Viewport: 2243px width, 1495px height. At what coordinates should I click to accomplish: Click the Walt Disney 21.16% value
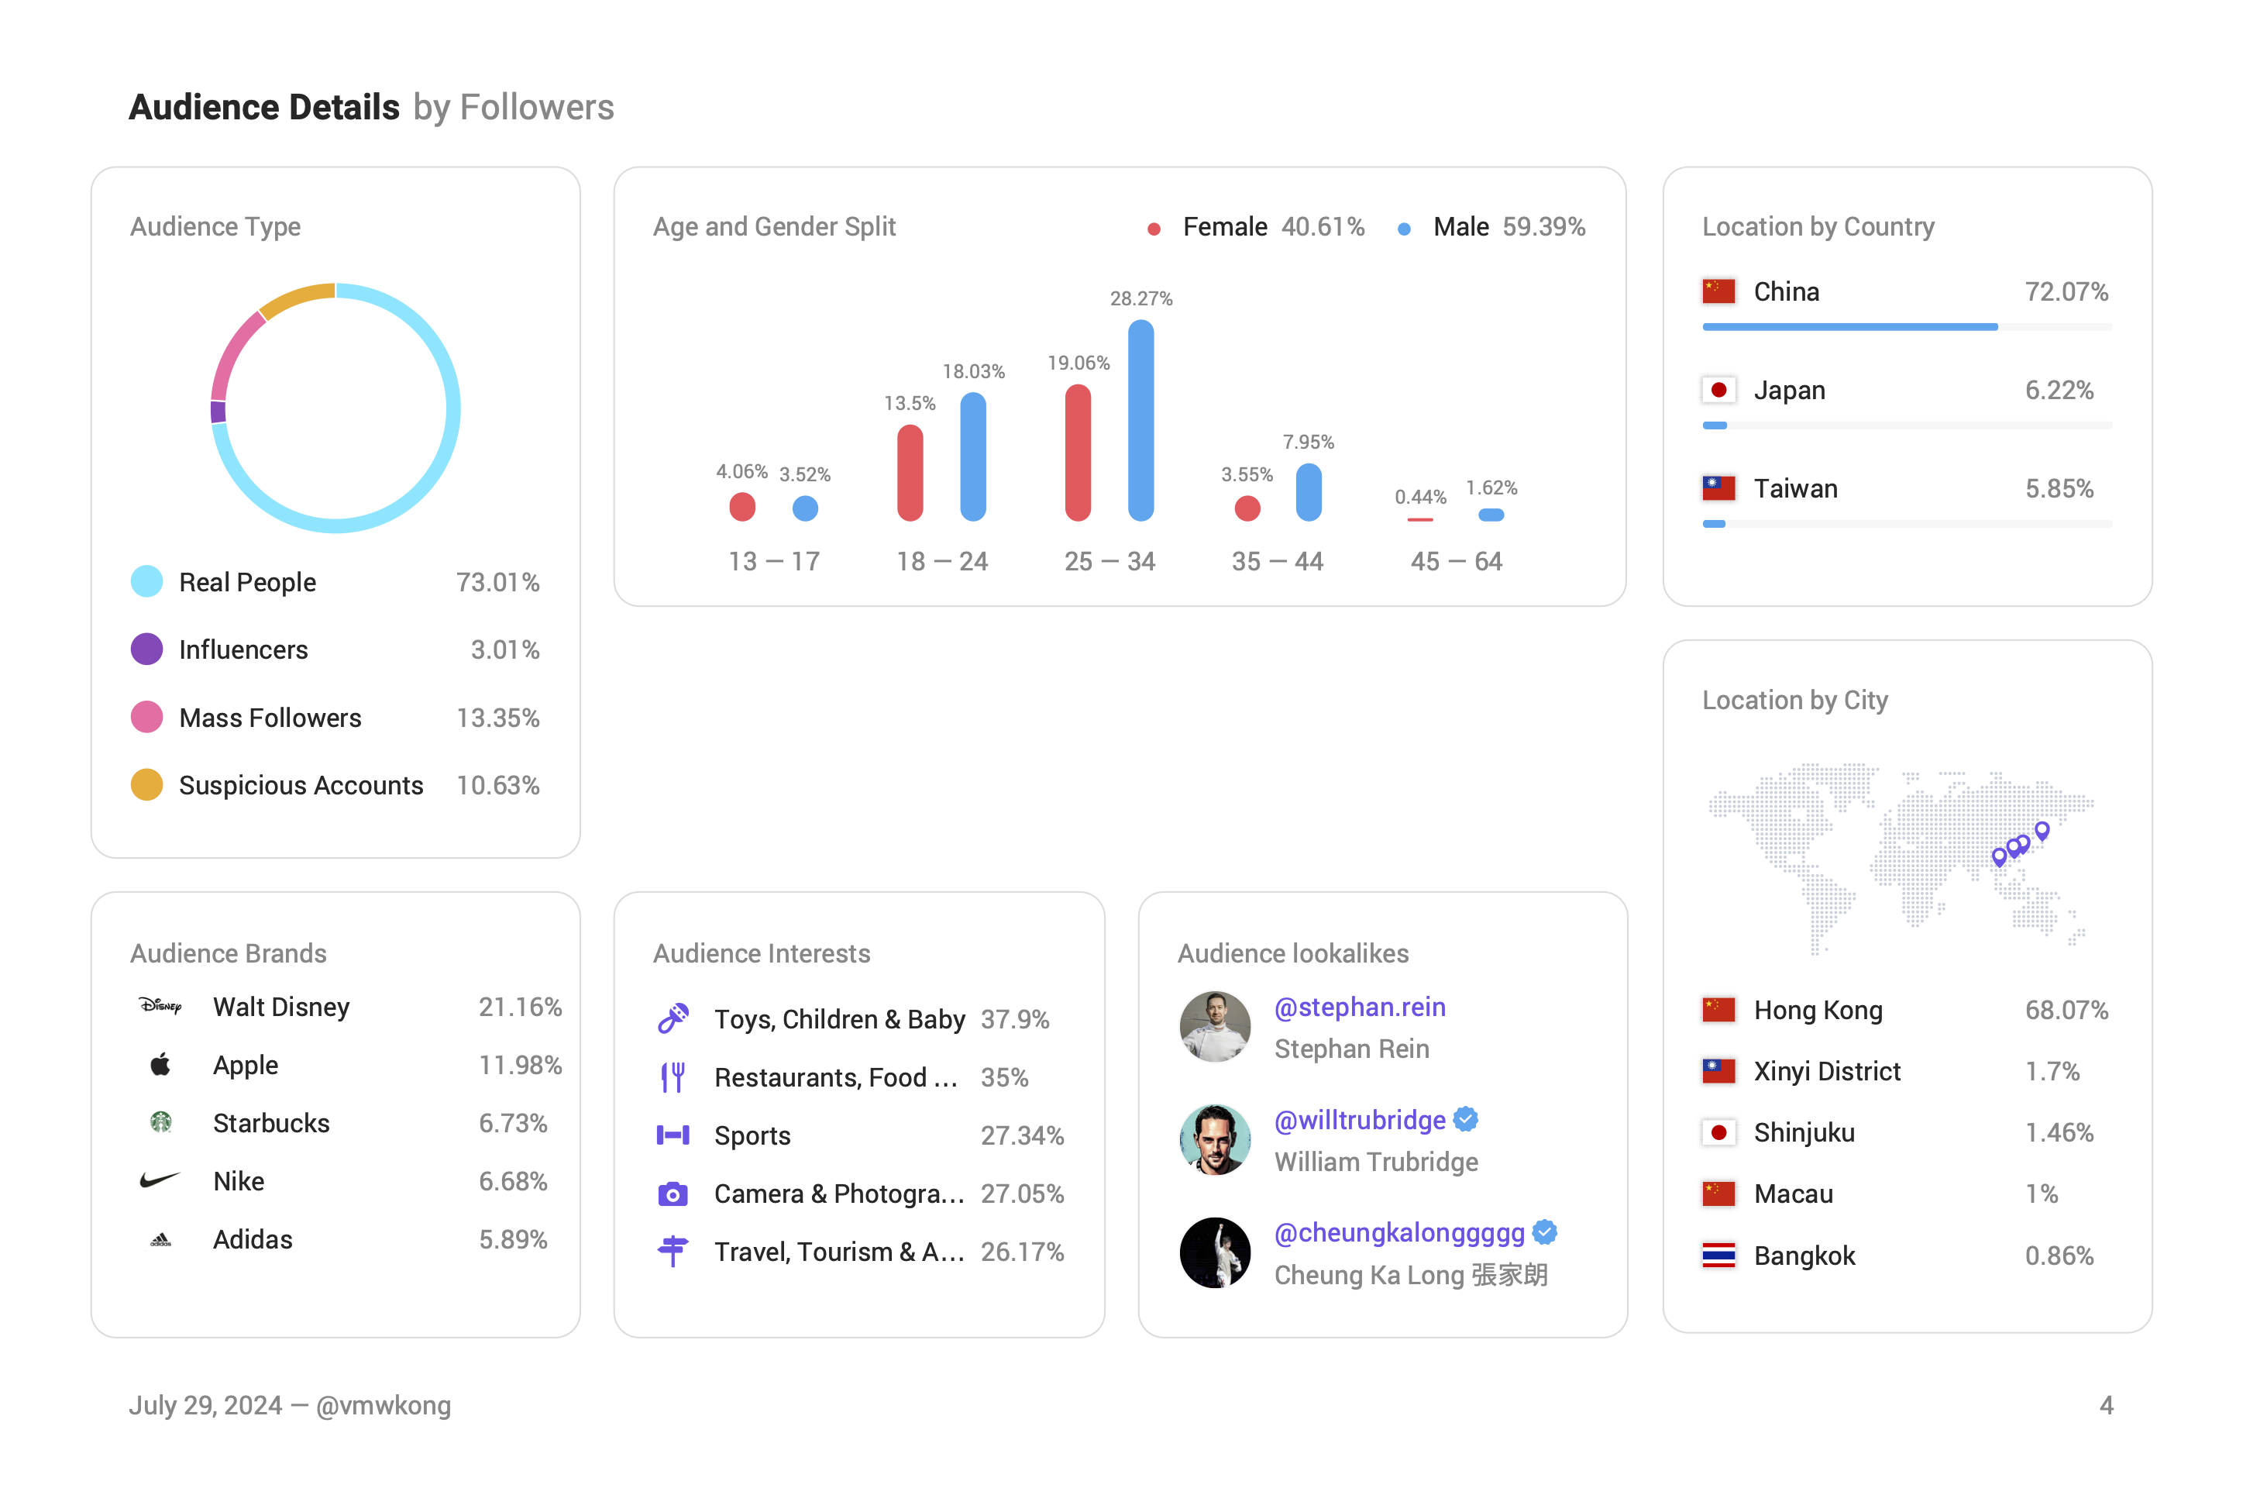click(x=521, y=1007)
